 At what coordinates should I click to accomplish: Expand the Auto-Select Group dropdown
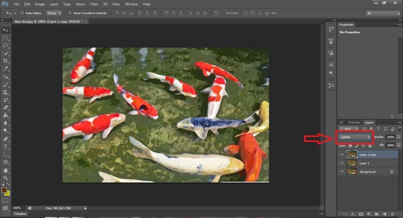coord(54,13)
